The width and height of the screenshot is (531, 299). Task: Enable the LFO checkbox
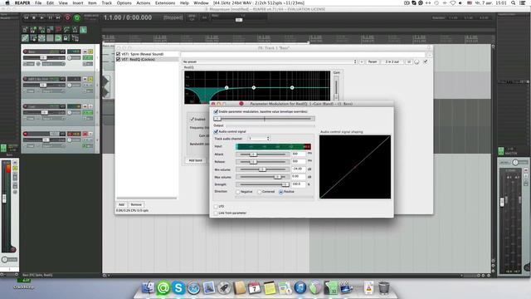216,207
